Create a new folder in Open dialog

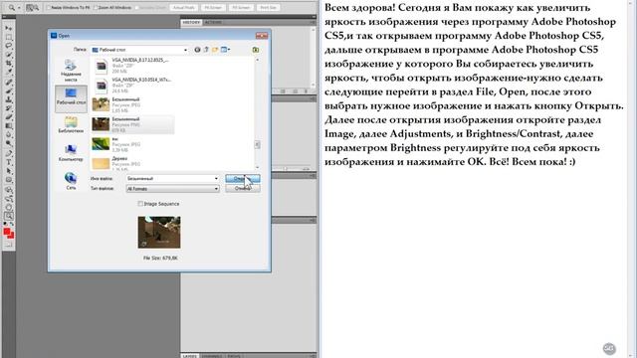[x=215, y=50]
